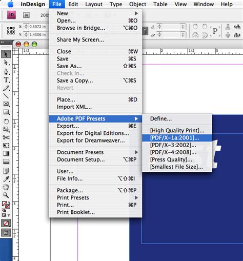Choose Print Booklet... from File menu
This screenshot has width=243, height=261.
(x=95, y=212)
